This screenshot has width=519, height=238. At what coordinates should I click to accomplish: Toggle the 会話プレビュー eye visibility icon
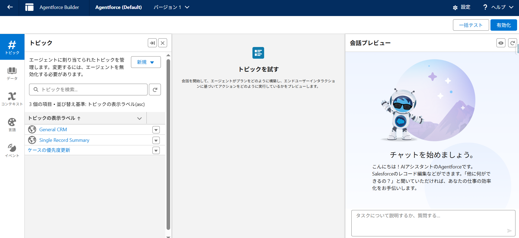coord(501,43)
